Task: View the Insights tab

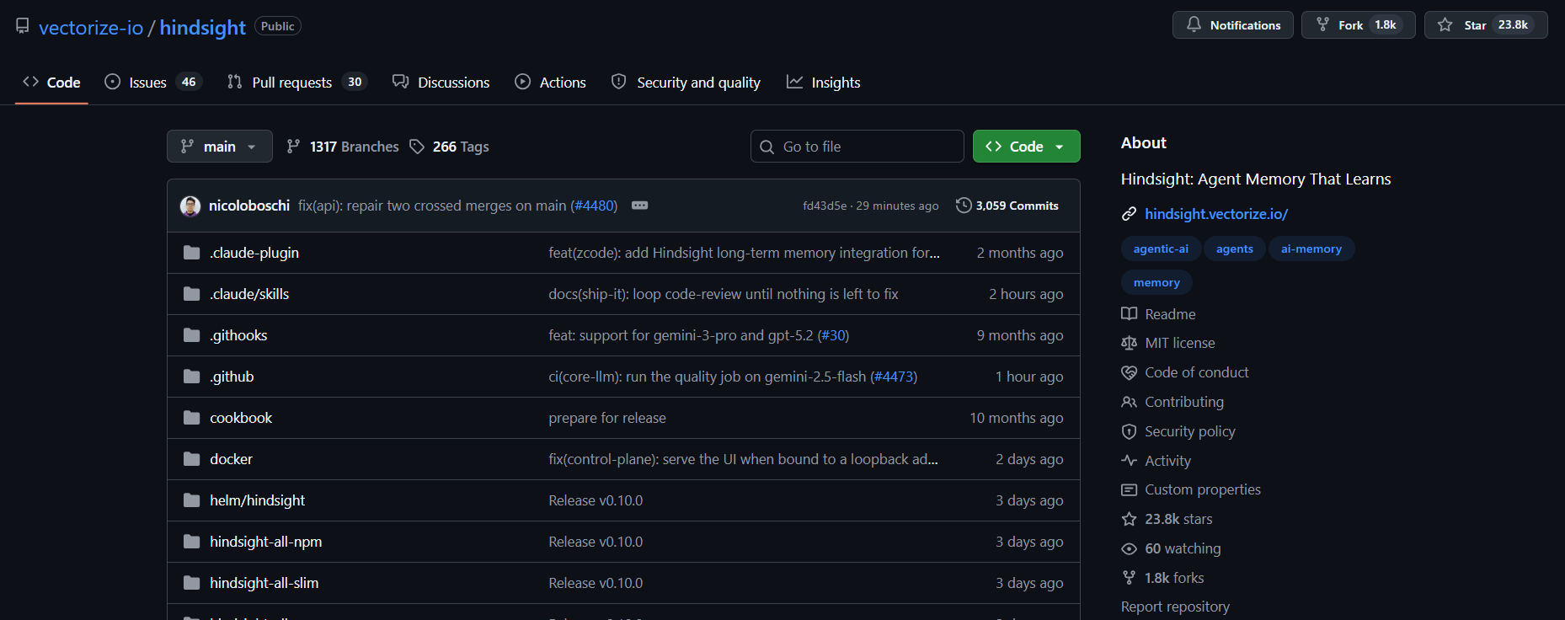Action: pos(823,83)
